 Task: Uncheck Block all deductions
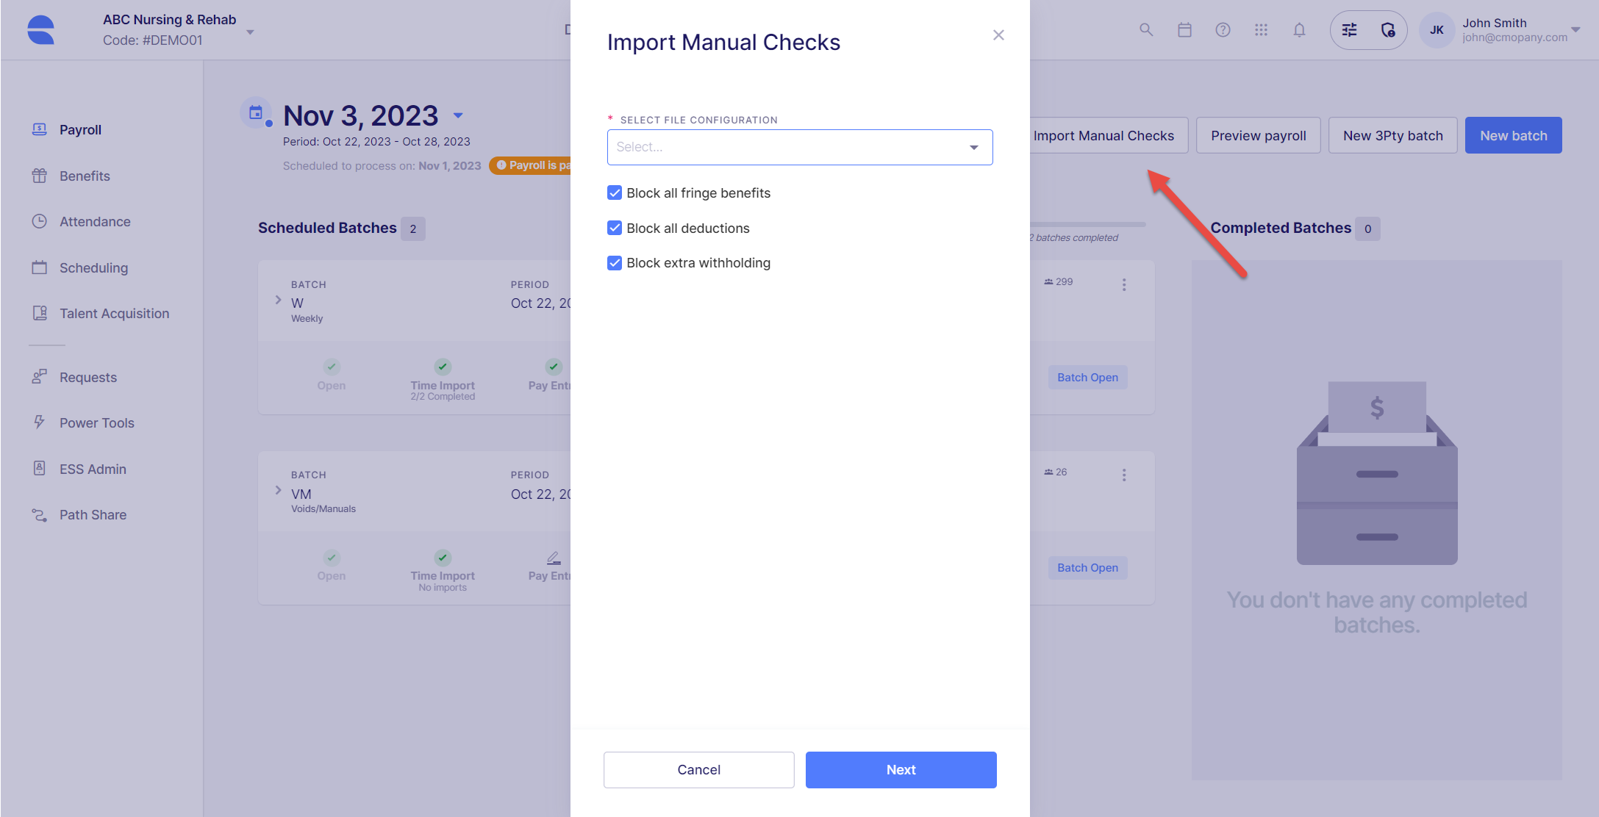(x=615, y=228)
